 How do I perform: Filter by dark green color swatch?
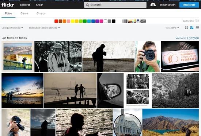pyautogui.click(x=85, y=21)
